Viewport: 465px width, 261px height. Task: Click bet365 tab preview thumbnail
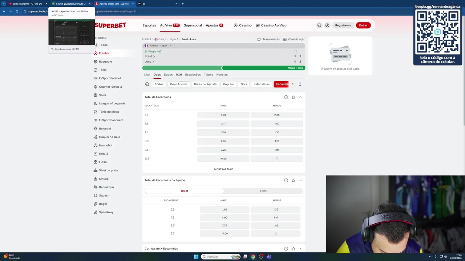click(x=72, y=32)
